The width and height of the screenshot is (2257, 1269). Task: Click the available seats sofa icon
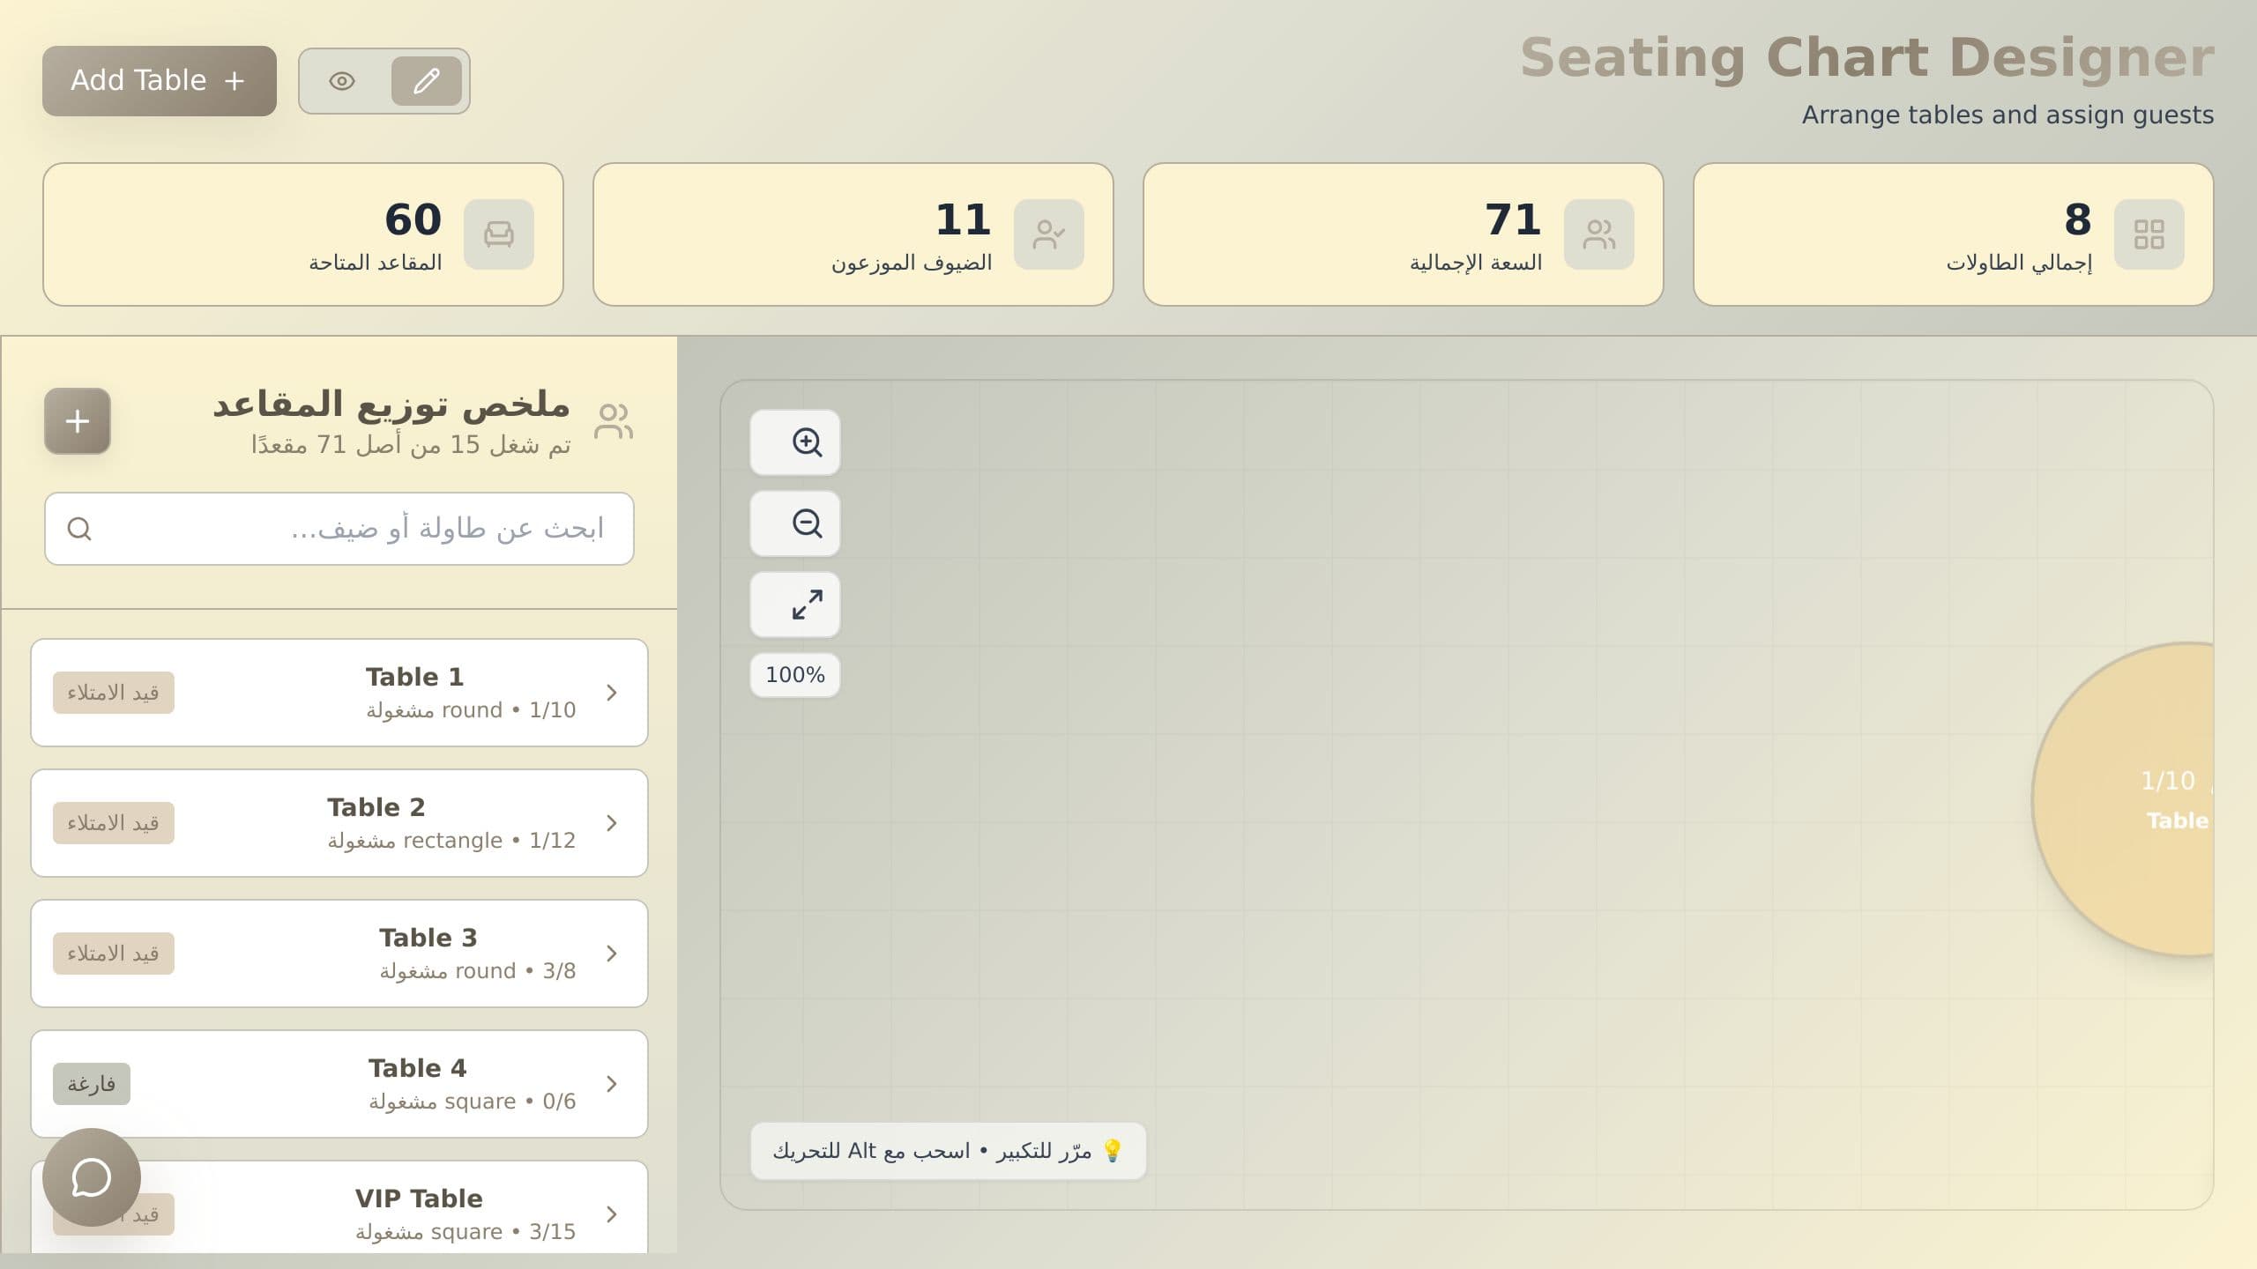click(498, 234)
